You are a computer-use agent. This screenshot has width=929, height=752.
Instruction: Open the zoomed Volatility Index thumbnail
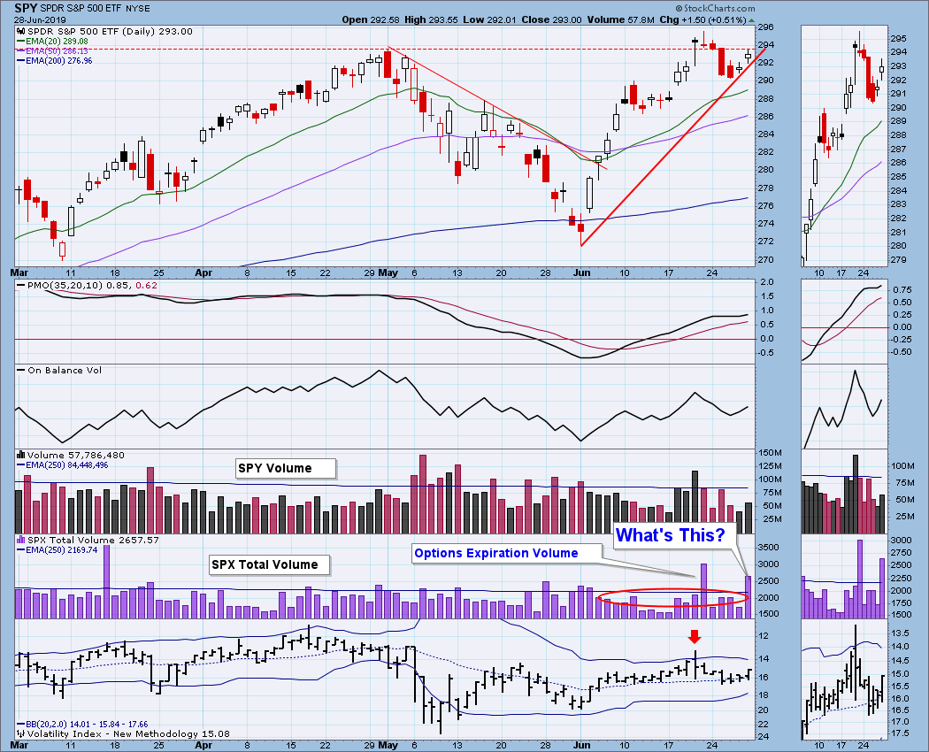(x=844, y=680)
